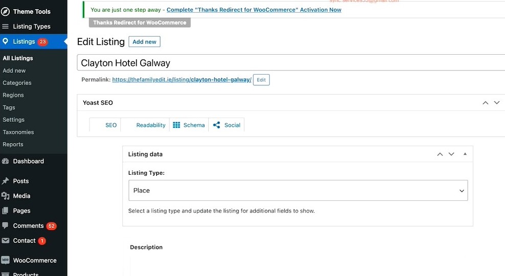This screenshot has height=276, width=505.
Task: Click the Contact envelope icon
Action: click(x=6, y=240)
